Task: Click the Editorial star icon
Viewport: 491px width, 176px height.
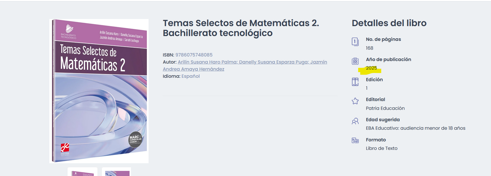Action: 355,101
